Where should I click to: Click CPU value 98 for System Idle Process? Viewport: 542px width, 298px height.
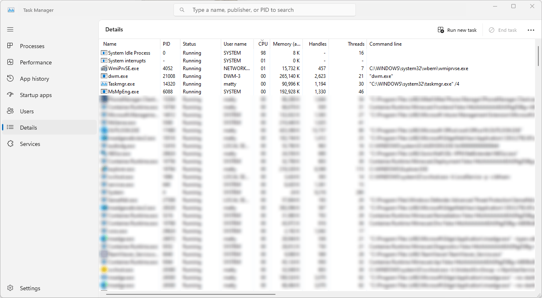[263, 53]
